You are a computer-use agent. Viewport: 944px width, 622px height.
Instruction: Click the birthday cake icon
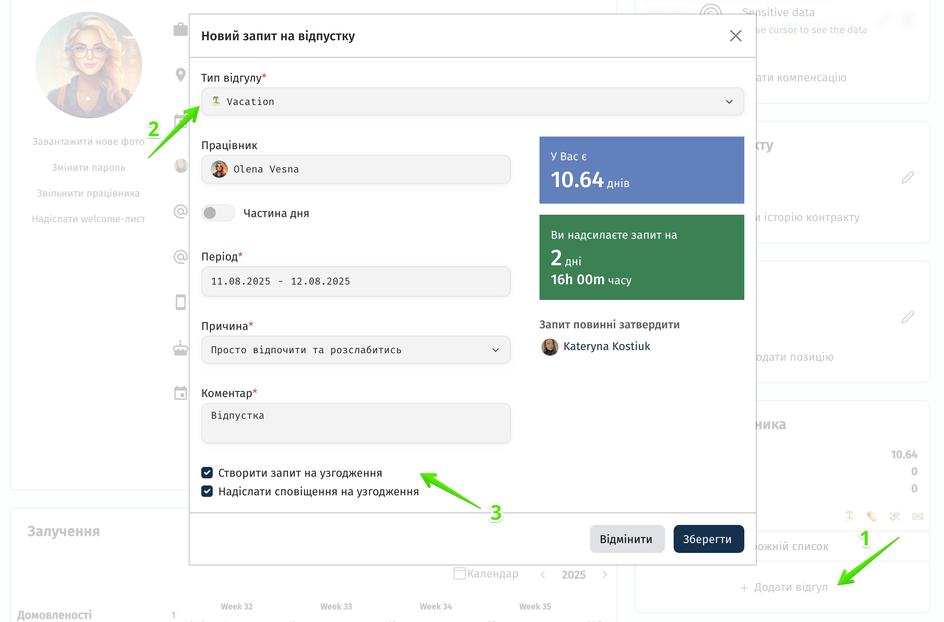180,348
